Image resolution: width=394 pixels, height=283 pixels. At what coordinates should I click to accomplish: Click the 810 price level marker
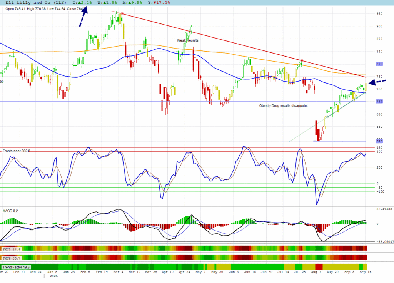(x=379, y=64)
